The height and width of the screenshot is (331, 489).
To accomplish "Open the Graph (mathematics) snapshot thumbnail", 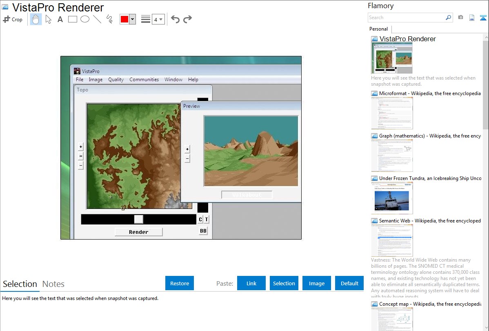I will [x=392, y=156].
